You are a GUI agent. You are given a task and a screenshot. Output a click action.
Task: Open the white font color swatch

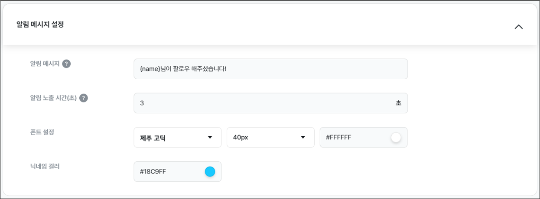(396, 138)
